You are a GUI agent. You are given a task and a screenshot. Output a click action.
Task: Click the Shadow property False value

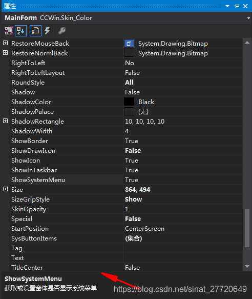pos(132,92)
